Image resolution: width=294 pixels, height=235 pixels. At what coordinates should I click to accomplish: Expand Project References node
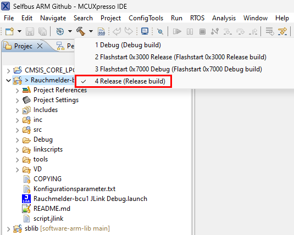coord(17,91)
